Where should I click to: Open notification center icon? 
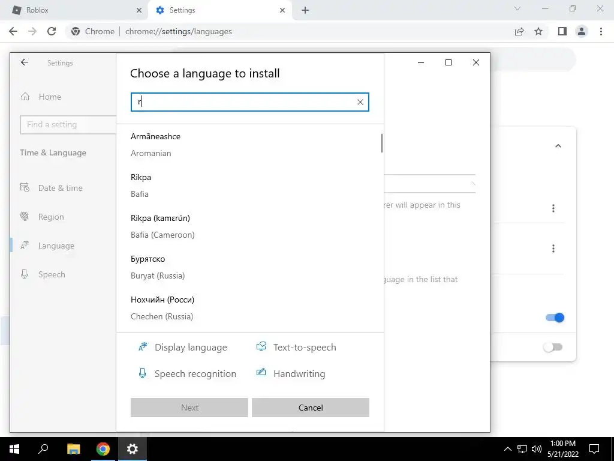click(x=594, y=449)
